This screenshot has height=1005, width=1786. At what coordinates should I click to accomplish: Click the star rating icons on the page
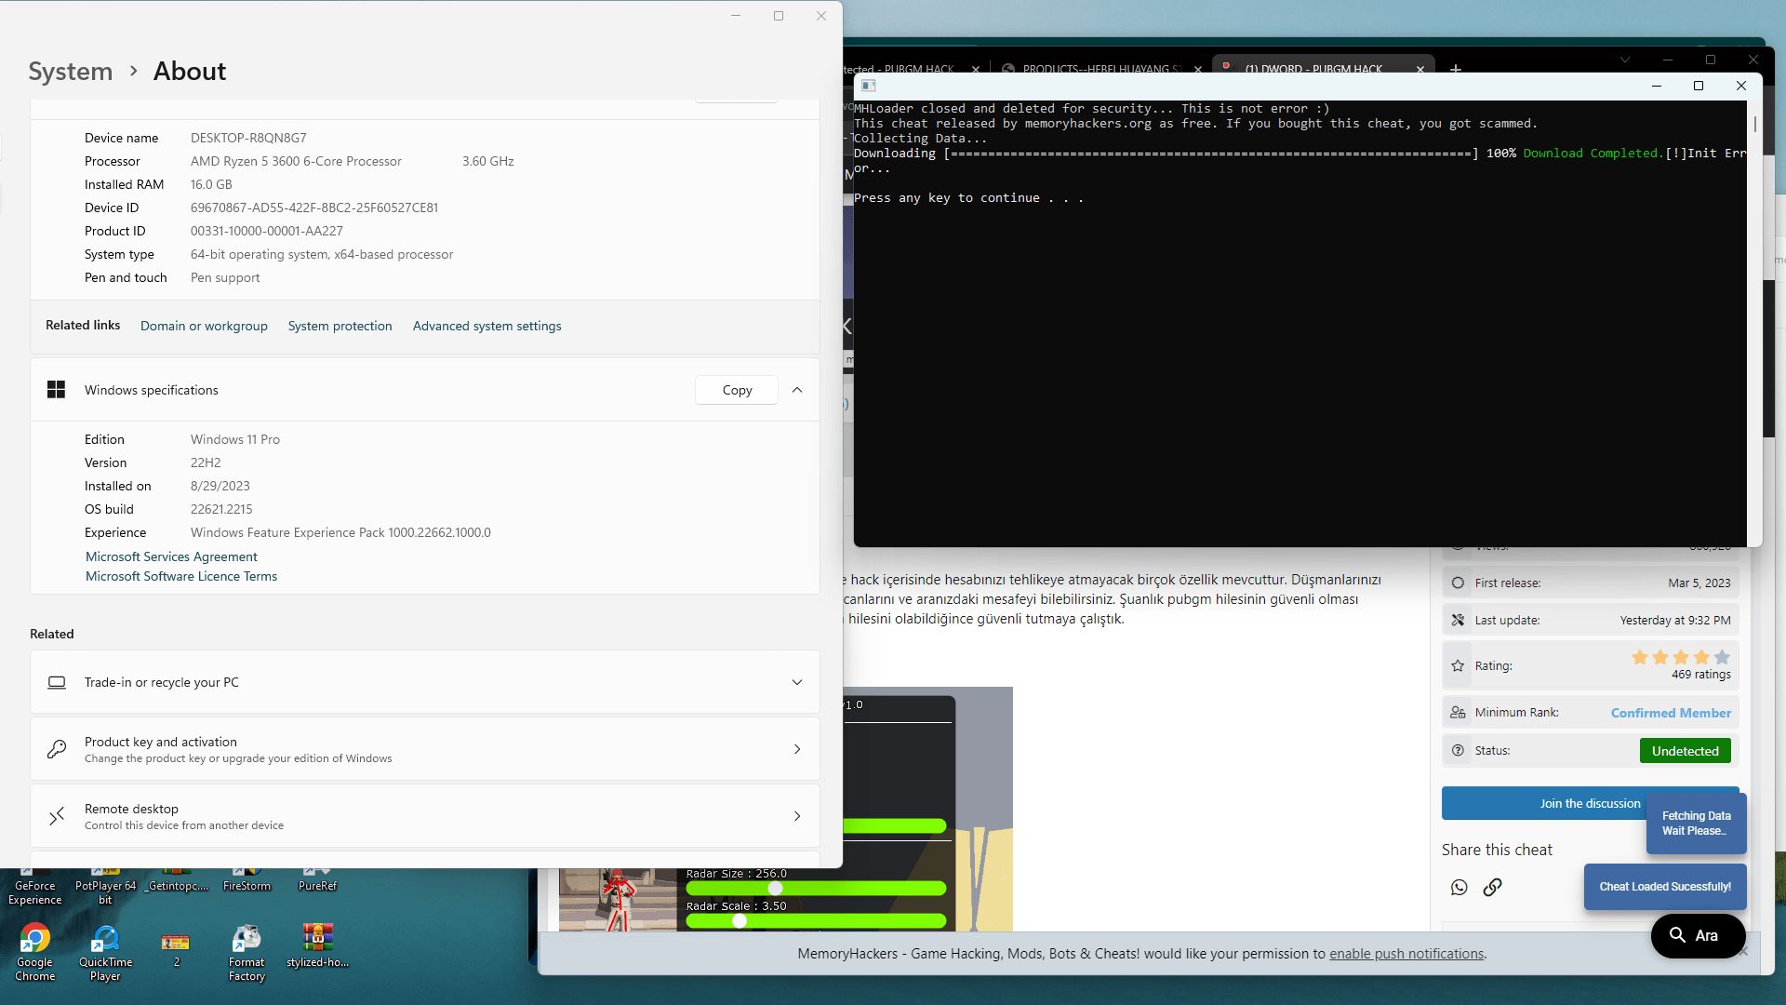tap(1680, 657)
